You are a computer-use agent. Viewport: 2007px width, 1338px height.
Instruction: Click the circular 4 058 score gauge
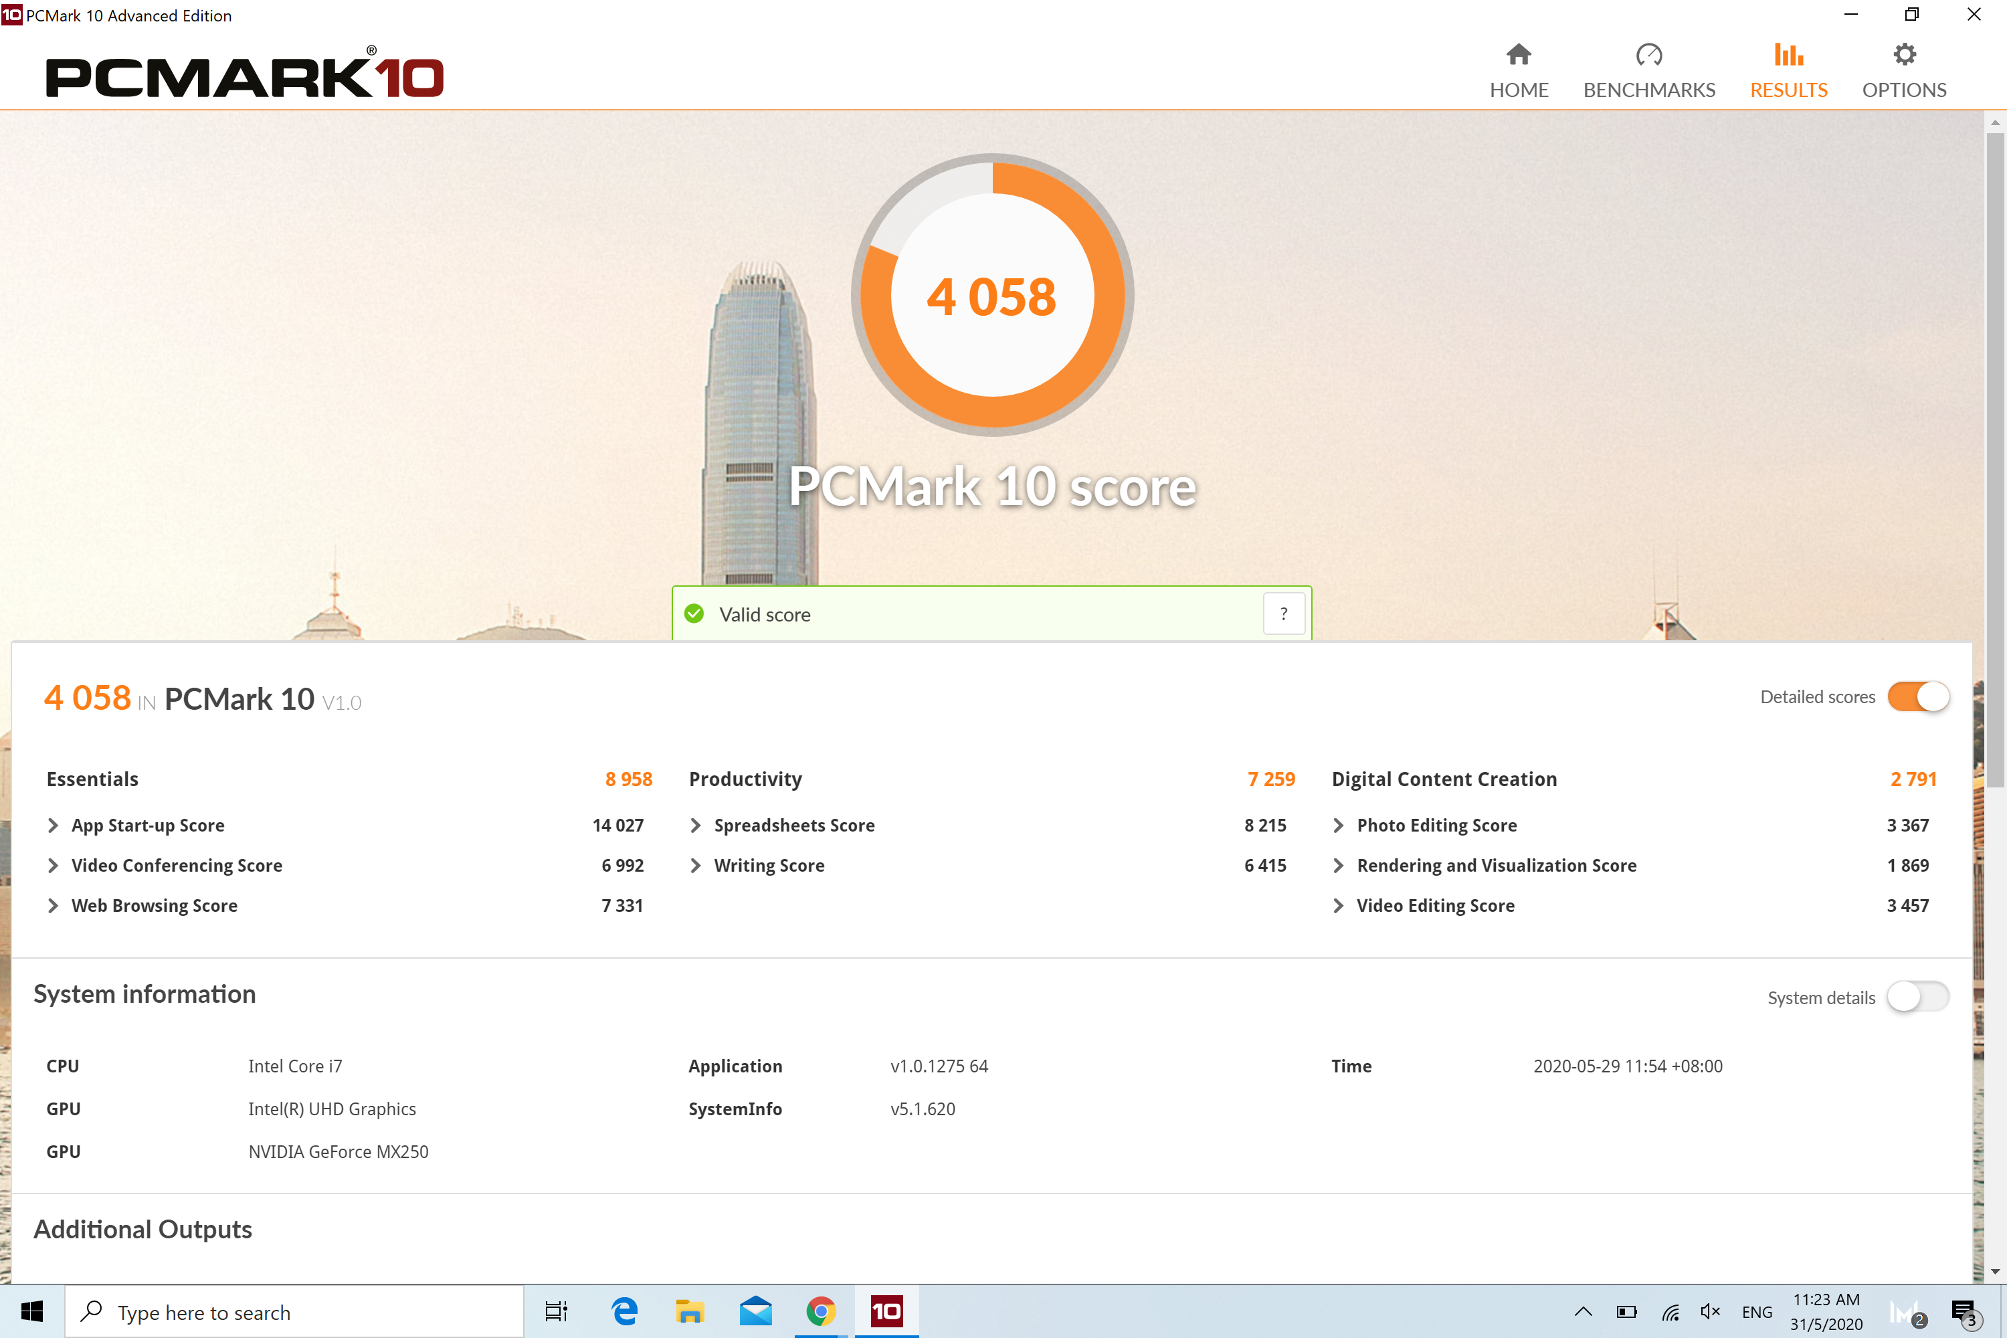click(x=992, y=295)
